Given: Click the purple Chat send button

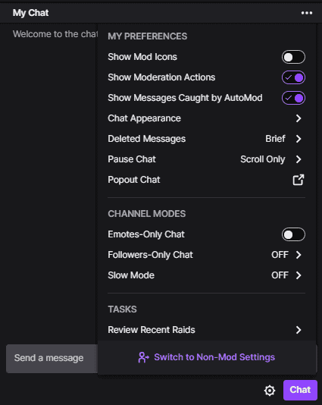Looking at the screenshot, I should [300, 390].
